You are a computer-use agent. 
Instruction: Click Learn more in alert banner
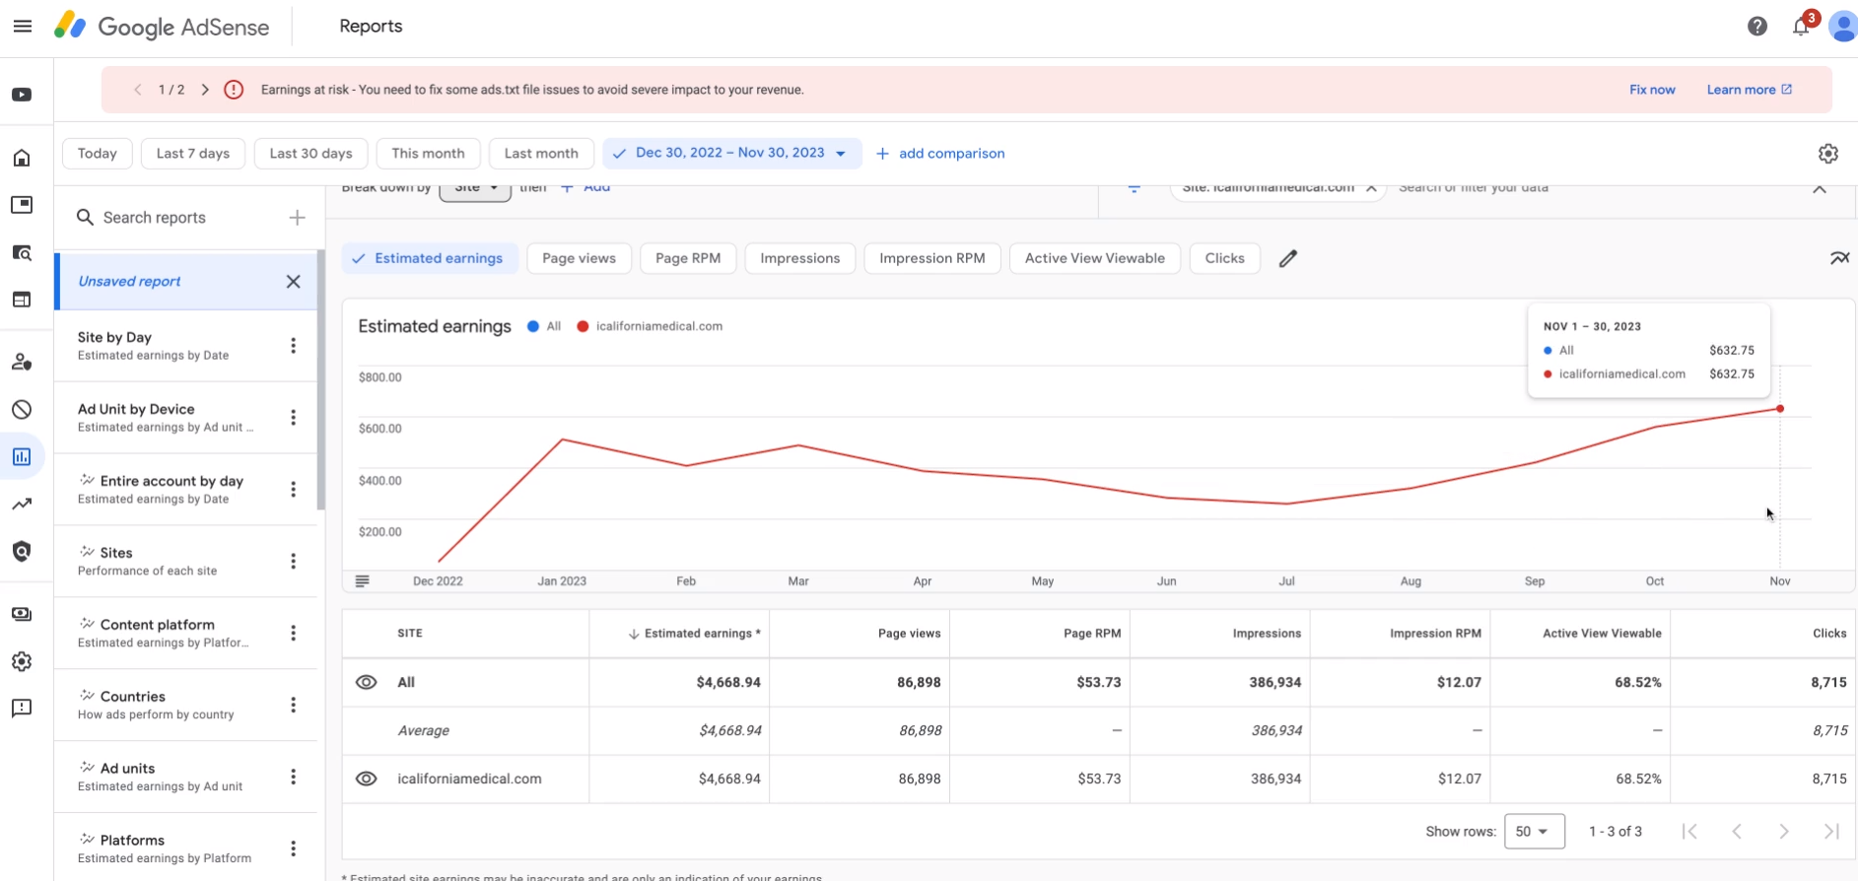(x=1750, y=90)
